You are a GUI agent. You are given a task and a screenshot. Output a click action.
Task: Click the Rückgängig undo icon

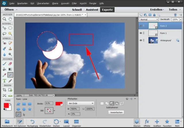pyautogui.click(x=32, y=122)
